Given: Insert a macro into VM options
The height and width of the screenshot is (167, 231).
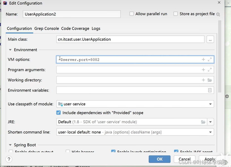Looking at the screenshot, I should [x=203, y=59].
